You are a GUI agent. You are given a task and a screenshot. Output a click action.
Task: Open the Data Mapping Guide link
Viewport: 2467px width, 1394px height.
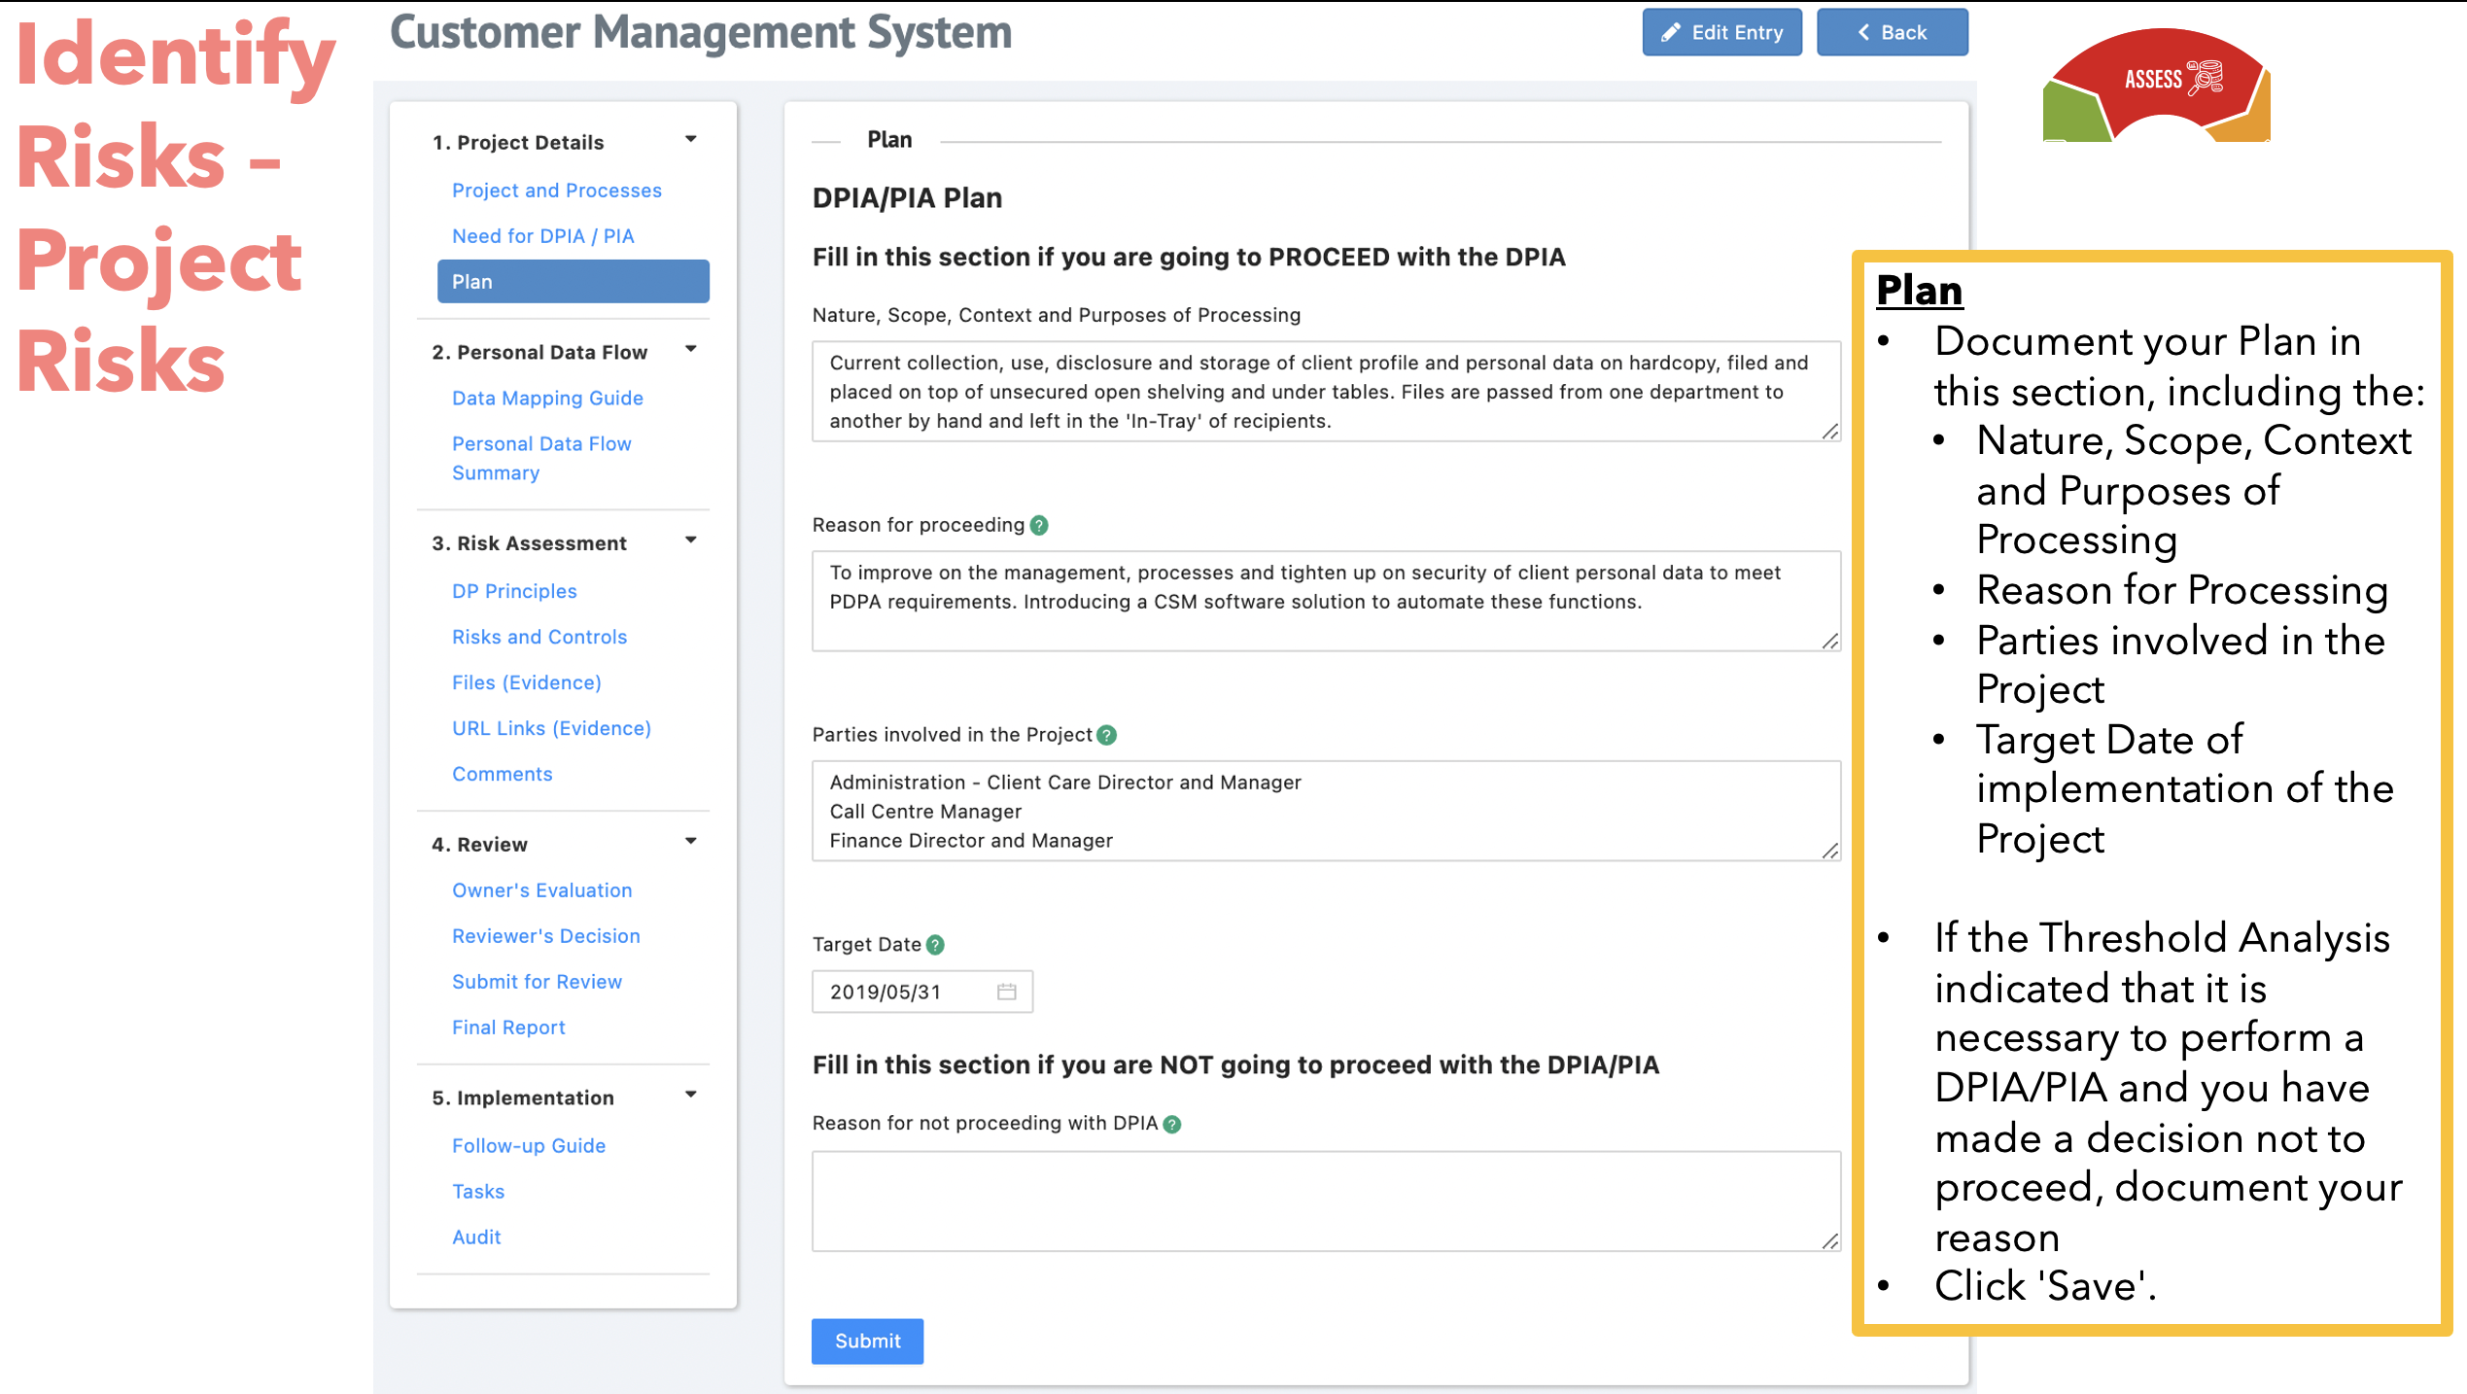click(x=547, y=398)
